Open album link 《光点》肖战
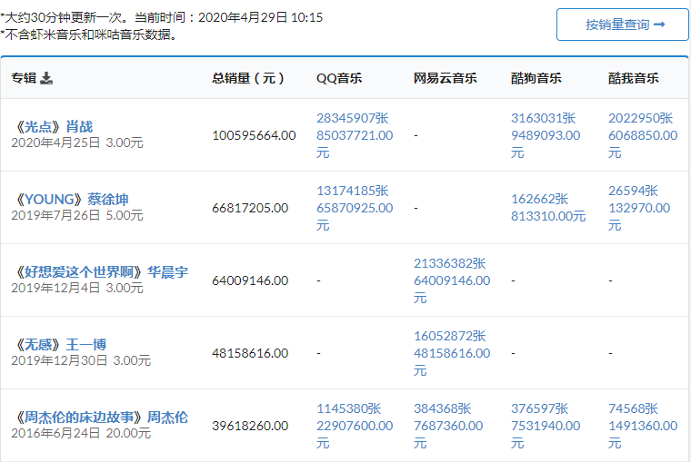Image resolution: width=691 pixels, height=462 pixels. point(53,127)
